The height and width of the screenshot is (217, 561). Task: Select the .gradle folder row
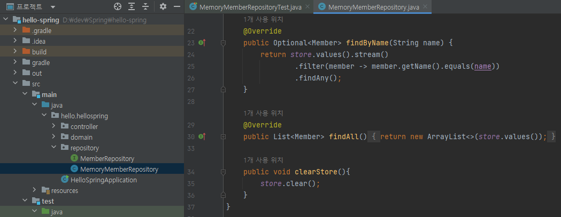click(x=92, y=30)
